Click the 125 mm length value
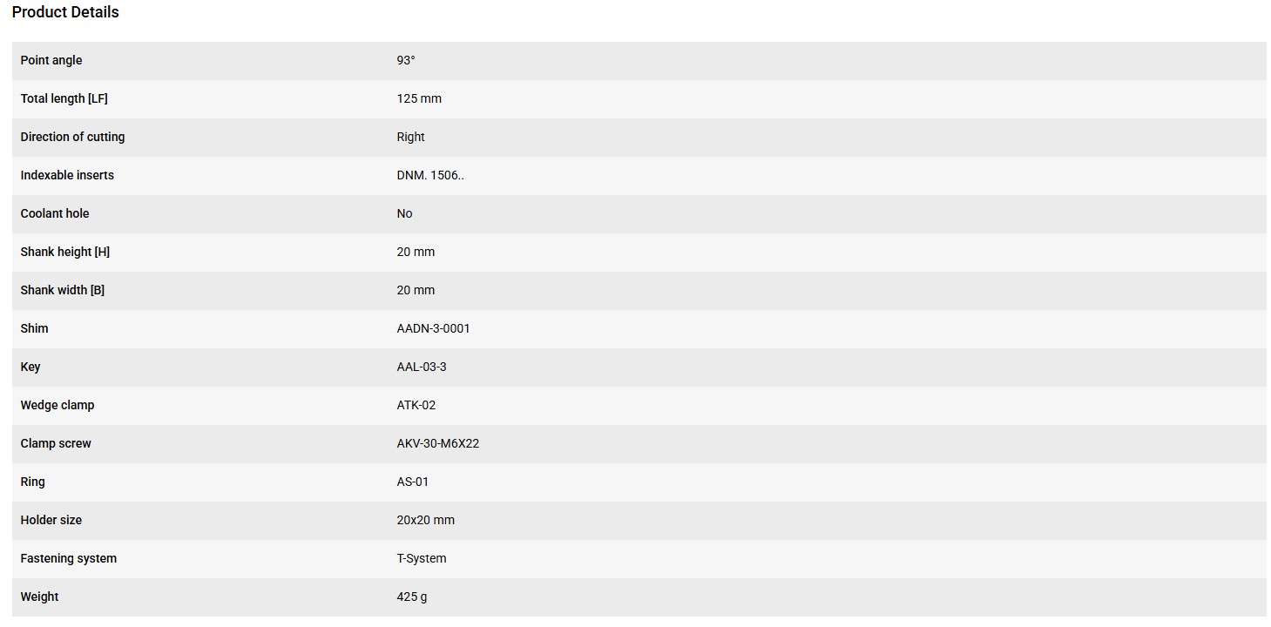1271x627 pixels. click(x=419, y=98)
